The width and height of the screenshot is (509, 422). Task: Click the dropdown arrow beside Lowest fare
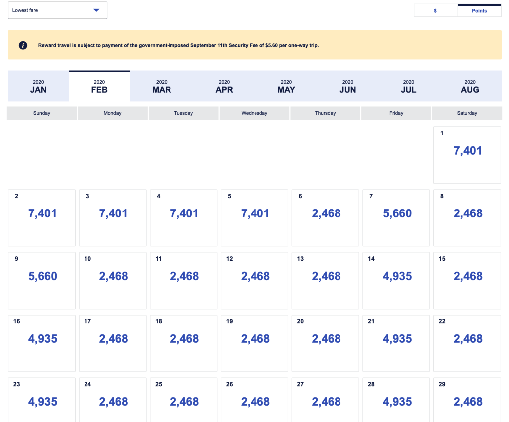[96, 10]
